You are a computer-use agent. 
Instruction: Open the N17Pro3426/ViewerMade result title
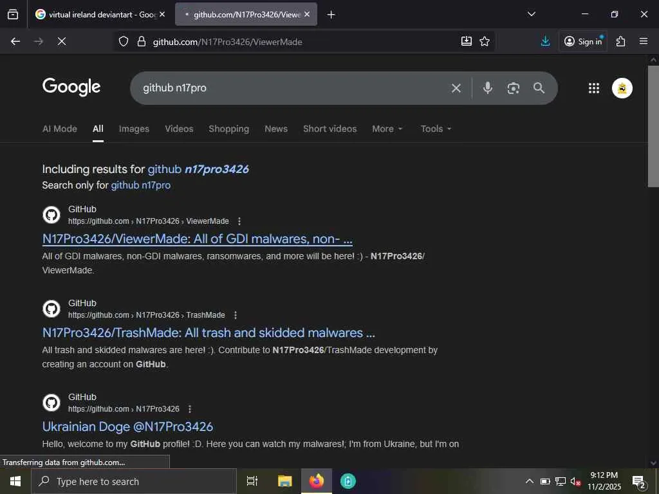198,239
